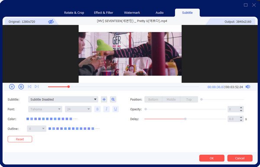Mute the preview volume speaker

coord(248,87)
